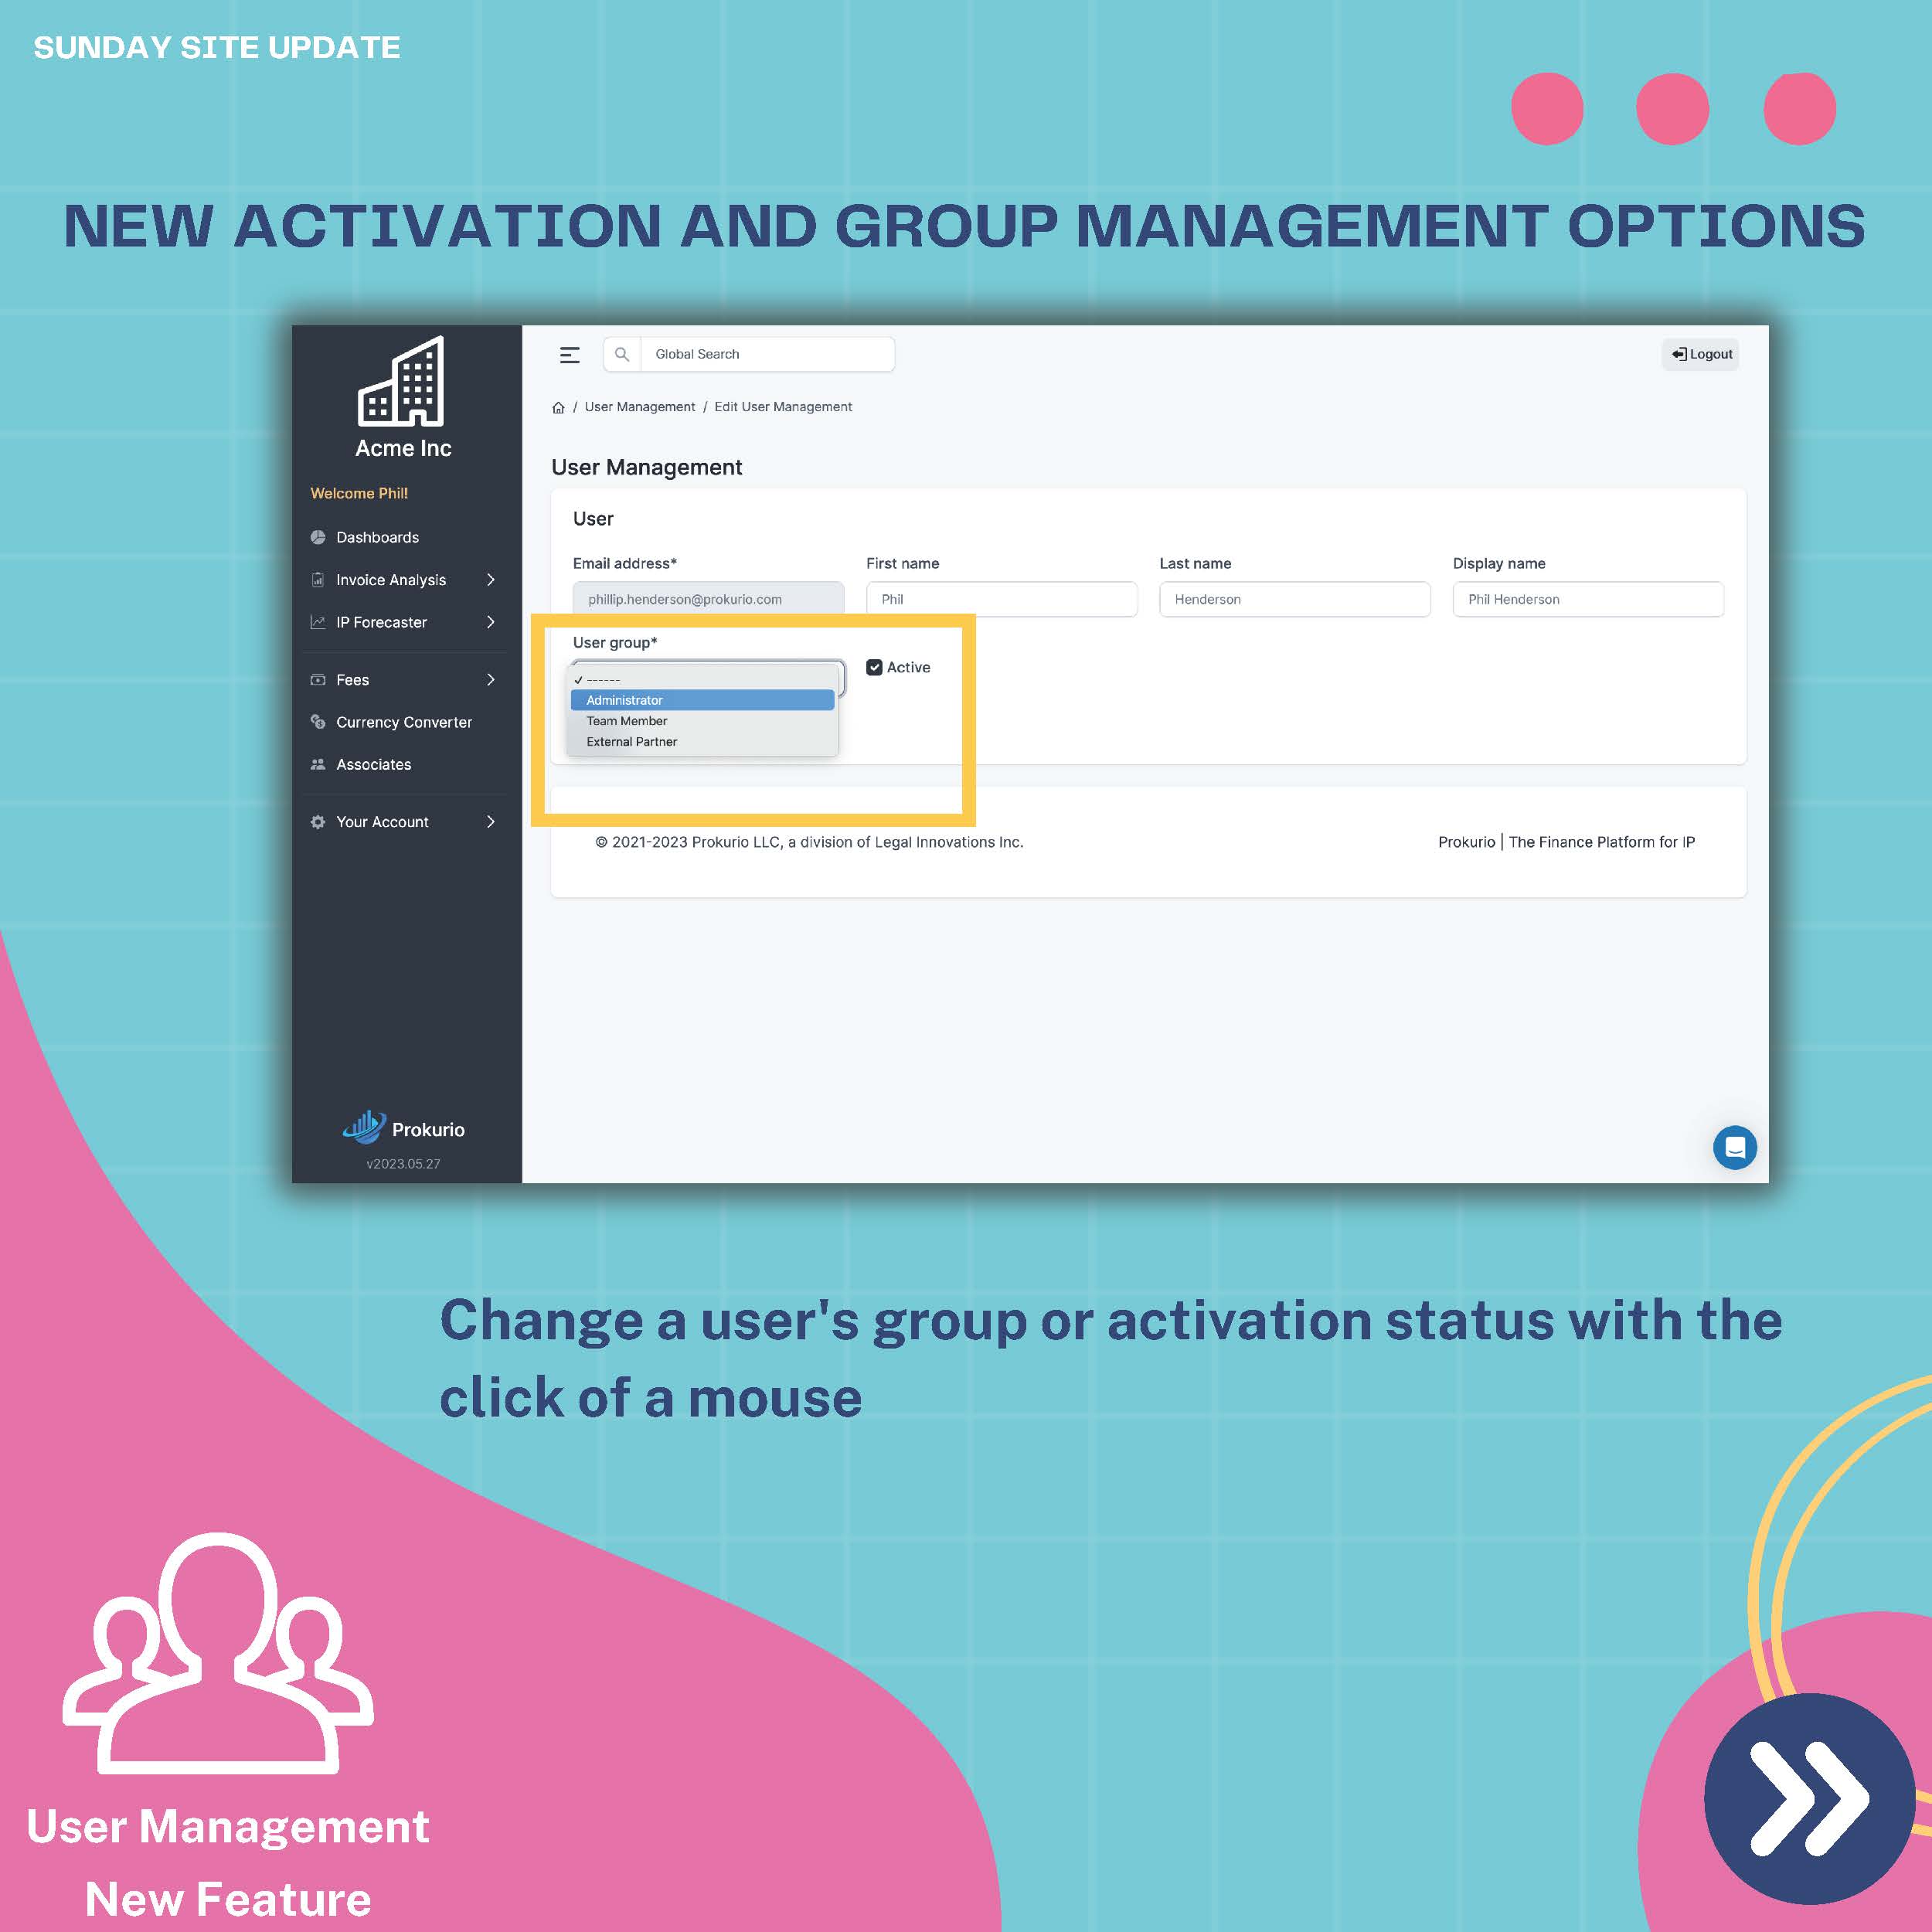Click the Logout button
Image resolution: width=1932 pixels, height=1932 pixels.
1701,354
